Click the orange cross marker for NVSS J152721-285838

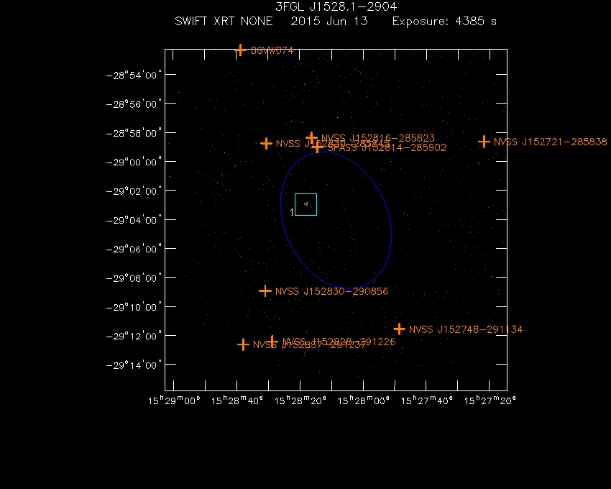tap(484, 142)
